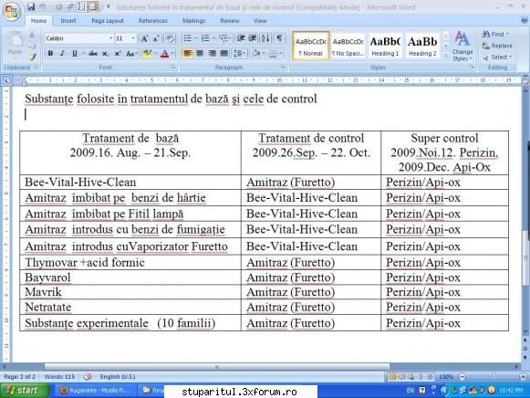
Task: Go to the Mailings tab
Action: click(x=194, y=21)
